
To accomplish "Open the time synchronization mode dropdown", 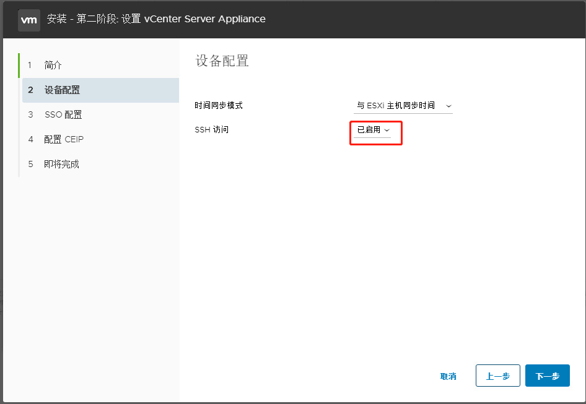I will click(403, 106).
